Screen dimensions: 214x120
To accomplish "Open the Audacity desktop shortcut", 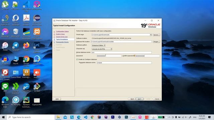I will (x=5, y=60).
